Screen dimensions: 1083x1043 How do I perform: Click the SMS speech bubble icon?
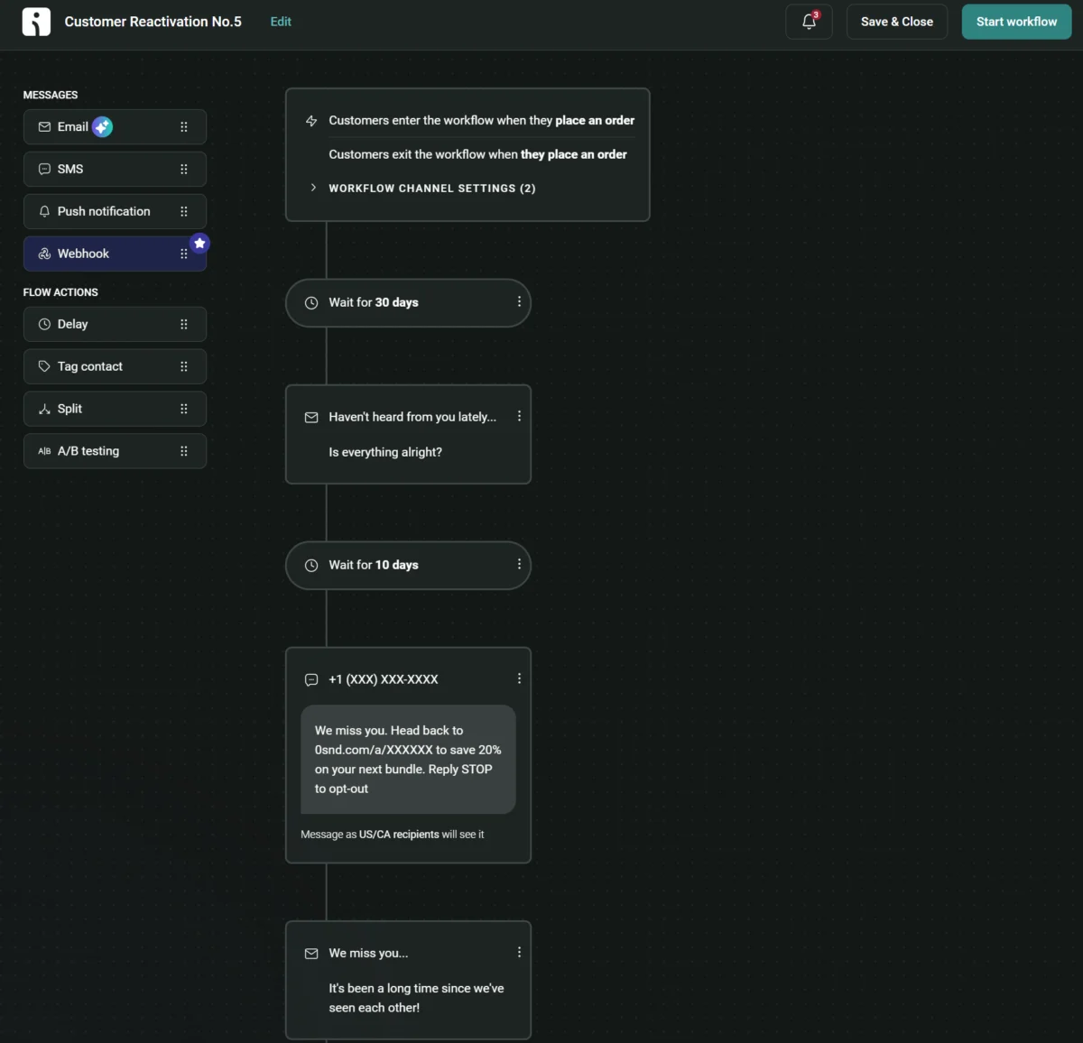(44, 170)
